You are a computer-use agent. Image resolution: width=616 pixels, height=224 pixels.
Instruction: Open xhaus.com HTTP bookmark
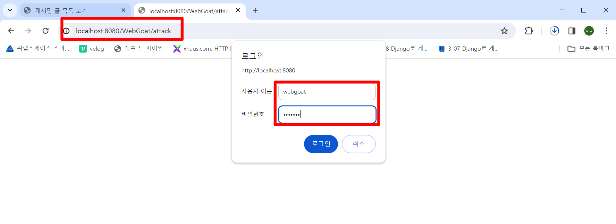202,49
